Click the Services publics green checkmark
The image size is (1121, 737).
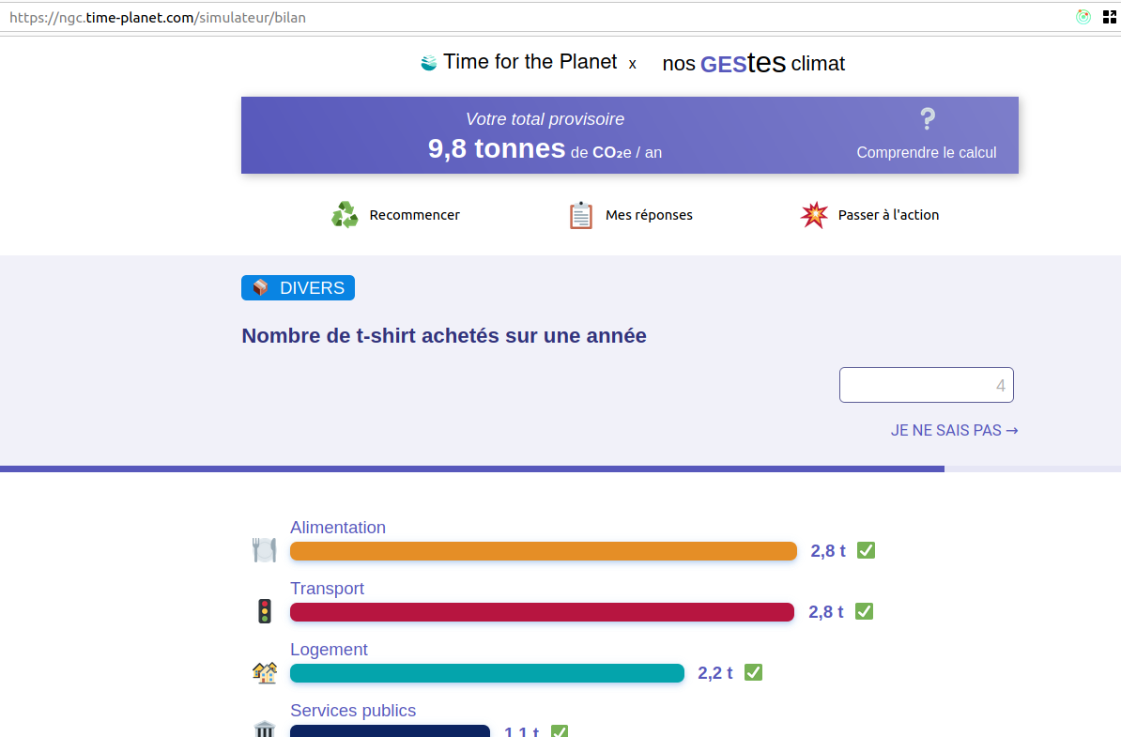[x=559, y=731]
